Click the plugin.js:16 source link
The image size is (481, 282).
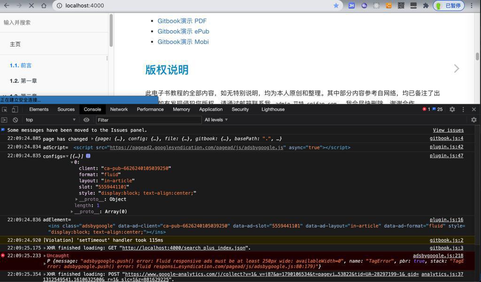pyautogui.click(x=446, y=220)
